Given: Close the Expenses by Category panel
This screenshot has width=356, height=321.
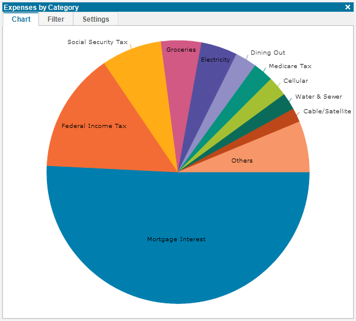Looking at the screenshot, I should (348, 7).
